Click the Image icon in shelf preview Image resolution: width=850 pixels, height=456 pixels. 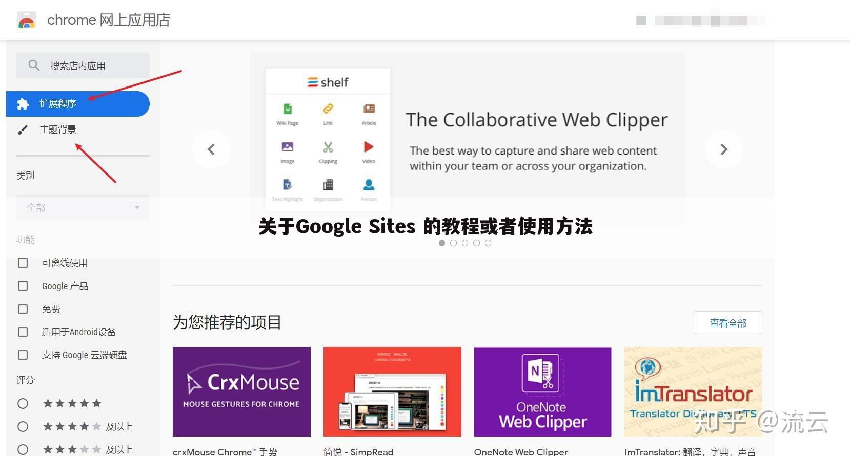coord(288,147)
